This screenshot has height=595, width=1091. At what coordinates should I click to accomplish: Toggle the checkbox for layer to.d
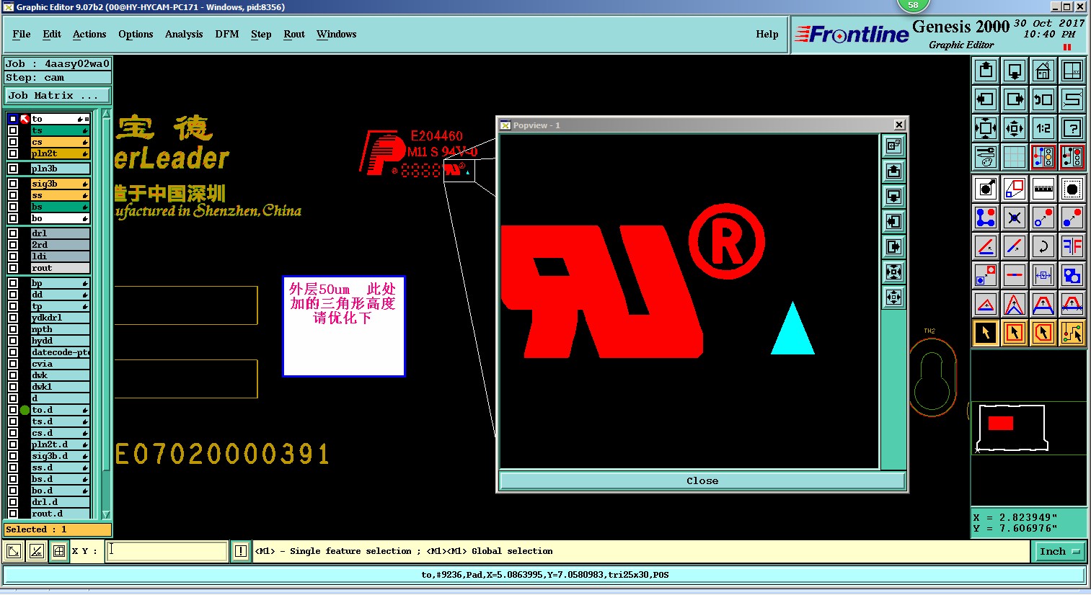(13, 410)
